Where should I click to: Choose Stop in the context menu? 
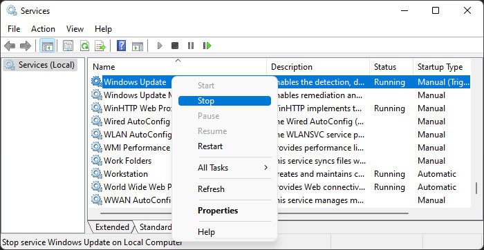[225, 101]
